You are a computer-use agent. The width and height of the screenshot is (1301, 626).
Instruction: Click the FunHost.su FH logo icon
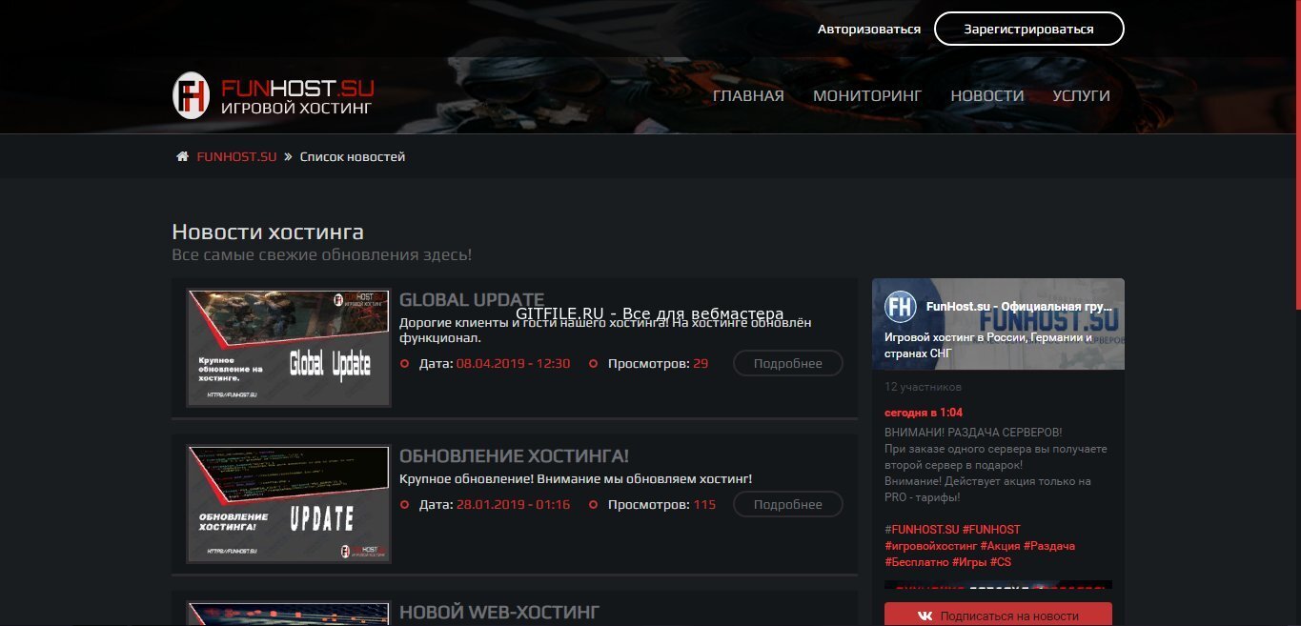pyautogui.click(x=191, y=95)
